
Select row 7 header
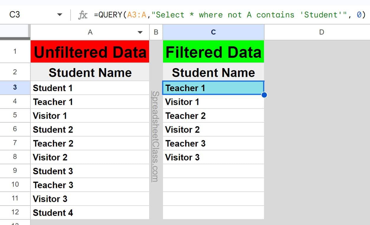[x=15, y=143]
